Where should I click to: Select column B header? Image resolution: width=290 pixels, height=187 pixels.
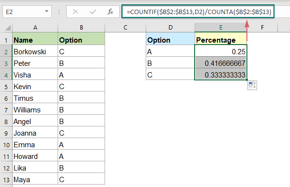click(81, 28)
